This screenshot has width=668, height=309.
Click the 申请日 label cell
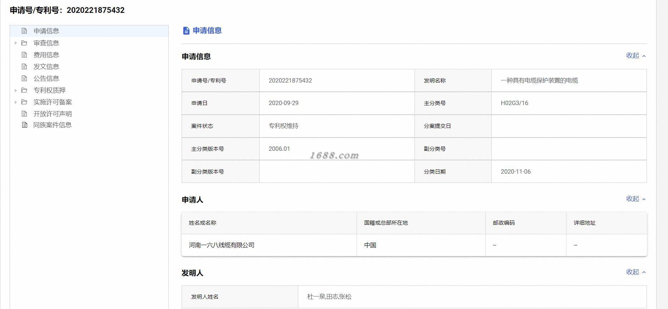pos(221,103)
